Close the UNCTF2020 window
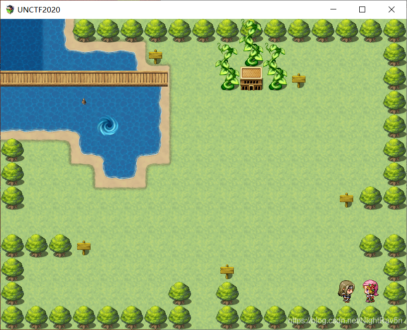Viewport: 407px width, 330px height. coord(392,9)
